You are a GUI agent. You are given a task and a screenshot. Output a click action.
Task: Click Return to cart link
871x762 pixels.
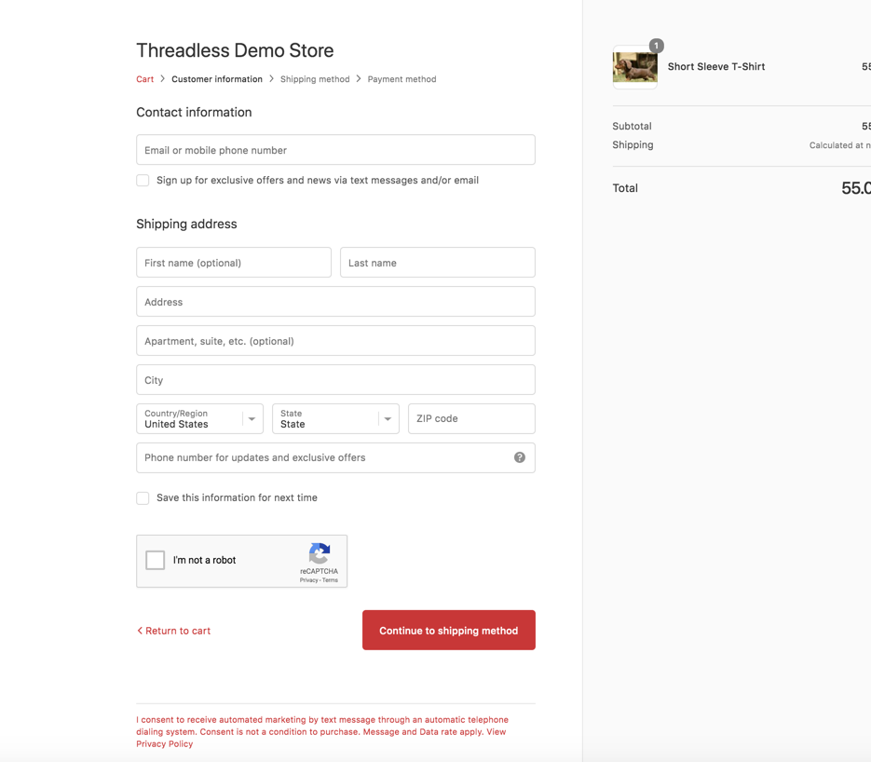click(x=174, y=631)
